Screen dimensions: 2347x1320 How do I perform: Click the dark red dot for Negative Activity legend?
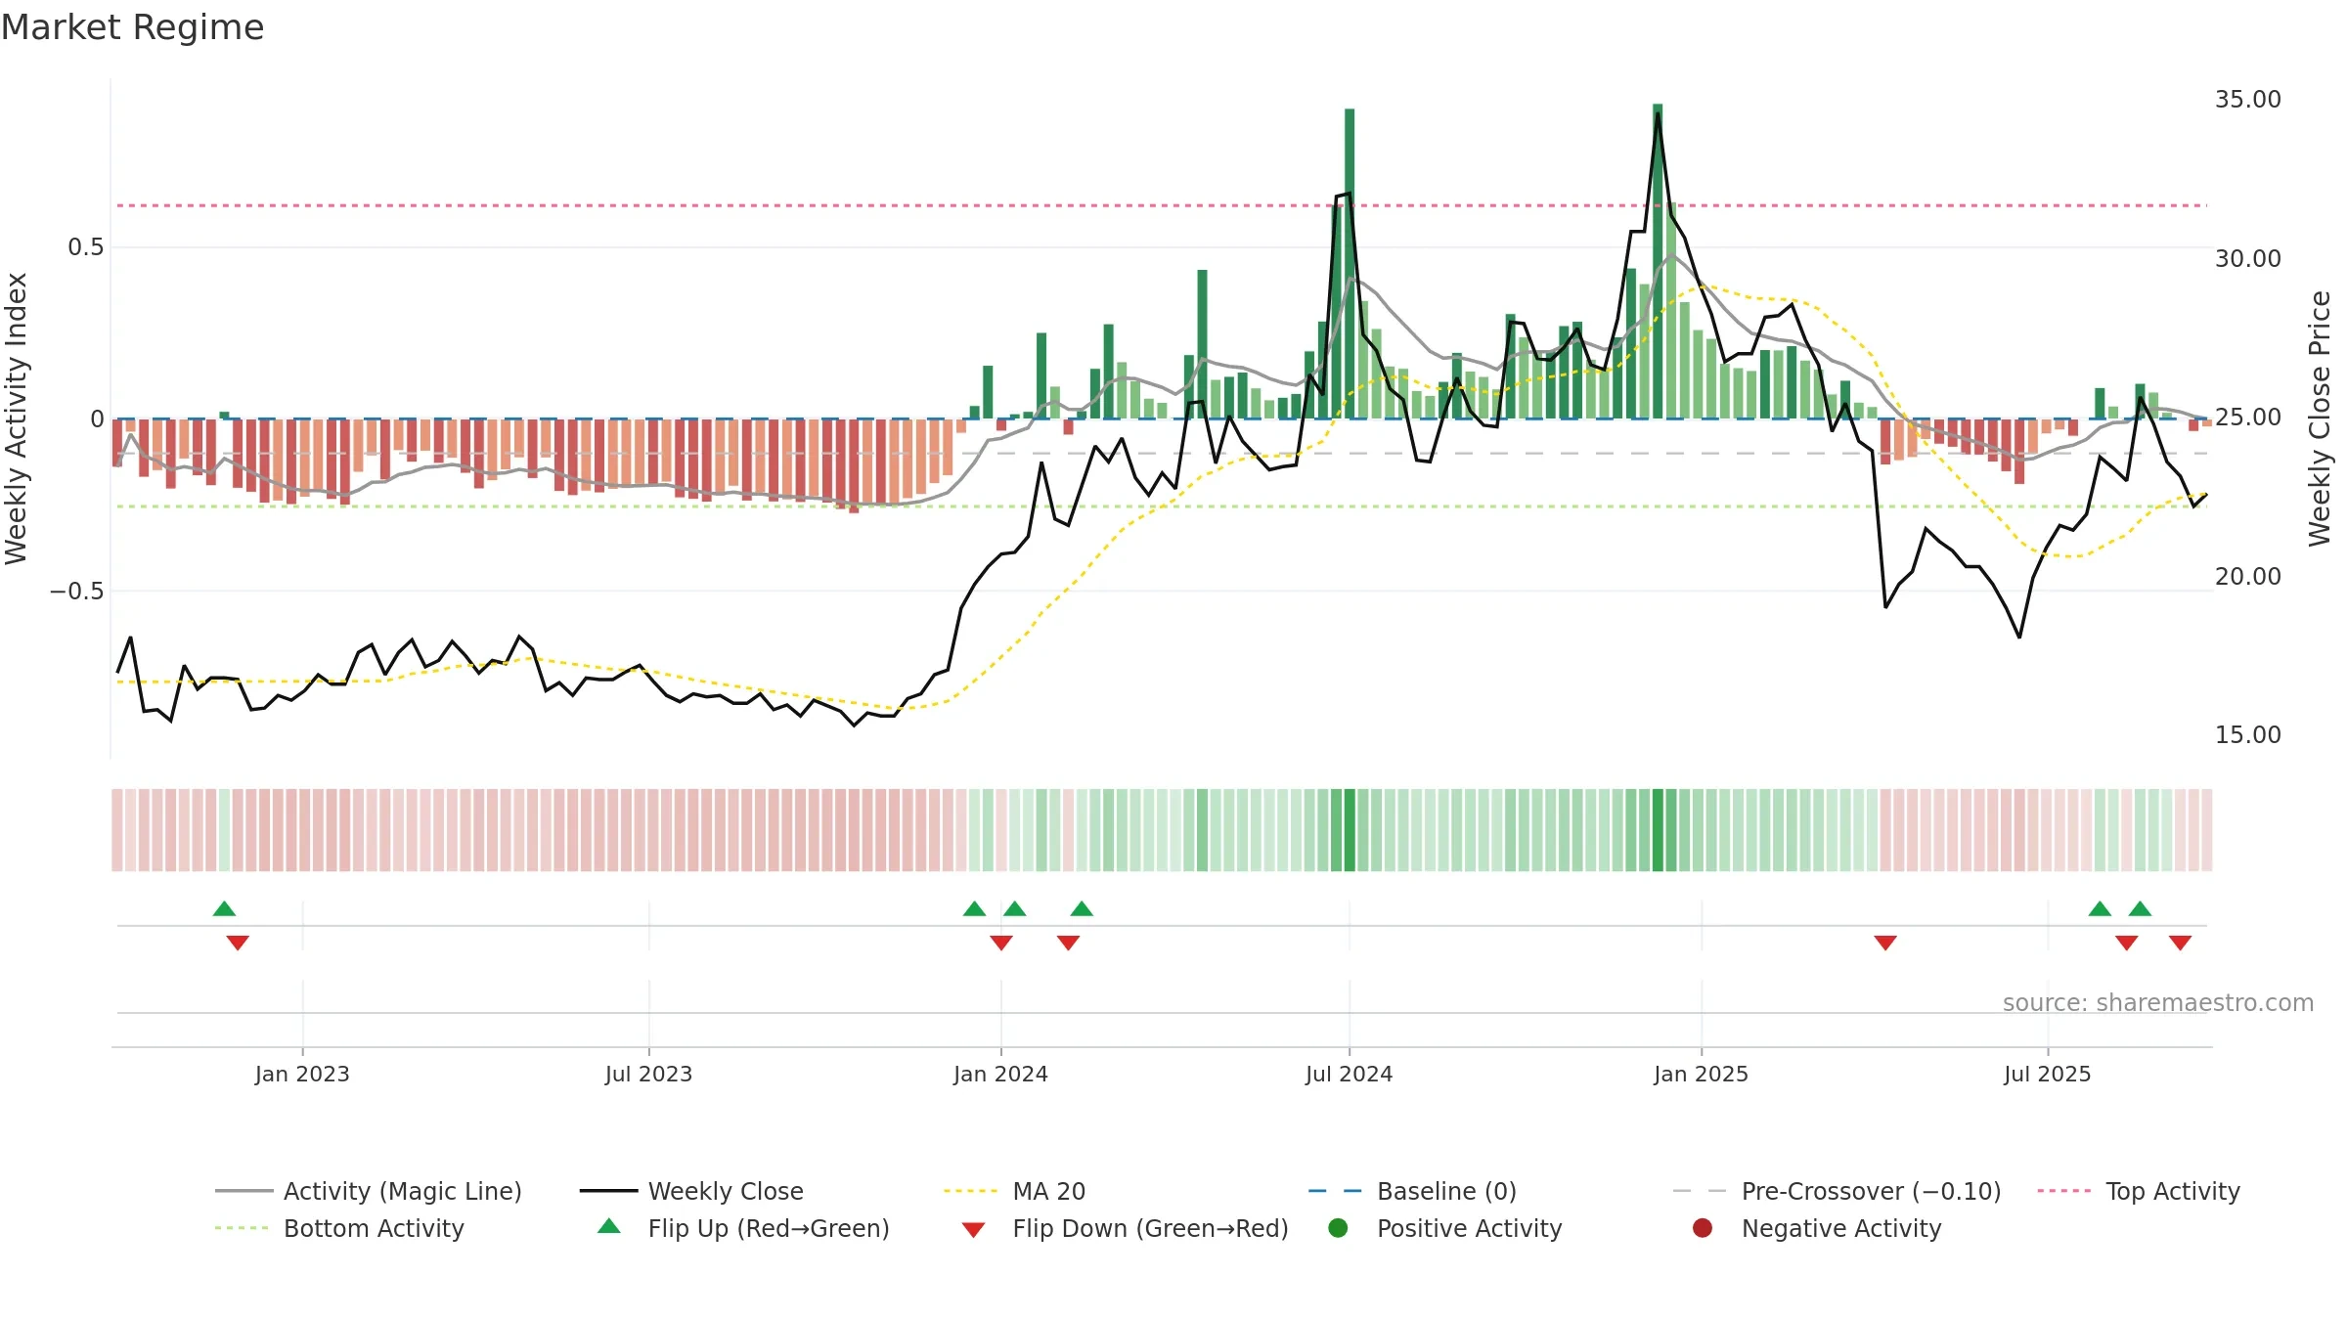tap(1703, 1227)
